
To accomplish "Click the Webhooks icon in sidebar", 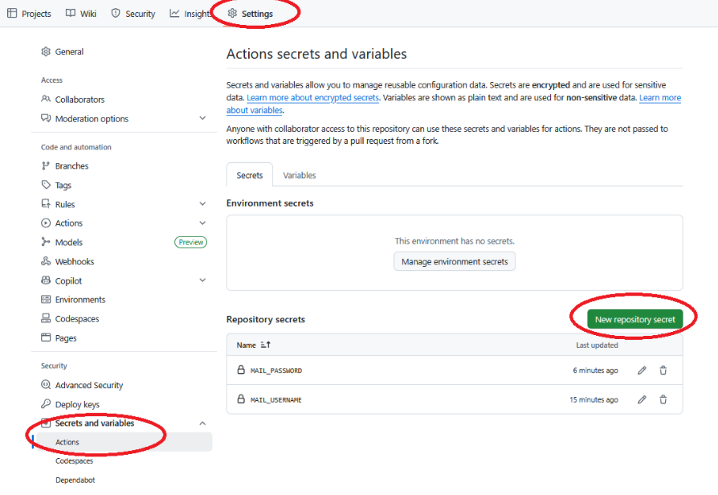I will pos(46,262).
